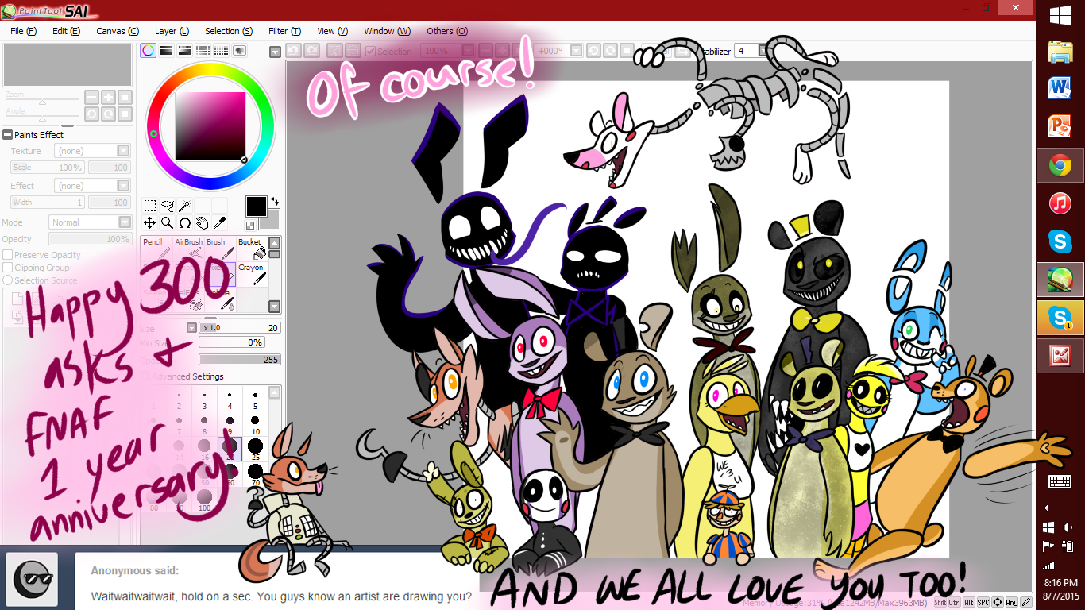Screen dimensions: 1085x610
Task: Click the gray background color swatch
Action: 273,221
